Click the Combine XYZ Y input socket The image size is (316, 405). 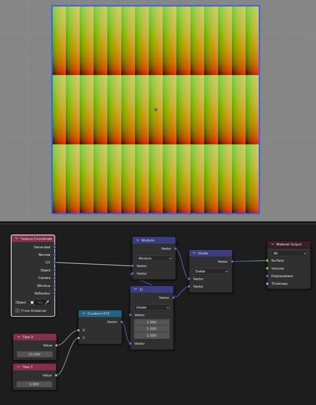pyautogui.click(x=79, y=338)
